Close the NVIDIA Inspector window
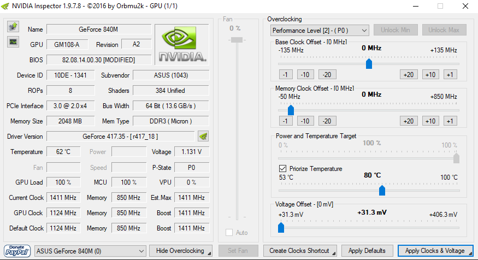Viewport: 478px width, 260px height. [465, 6]
